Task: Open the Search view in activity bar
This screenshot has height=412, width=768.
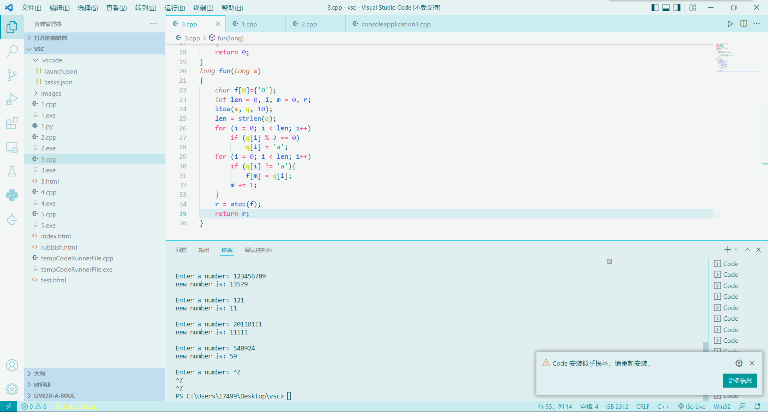Action: pyautogui.click(x=12, y=51)
